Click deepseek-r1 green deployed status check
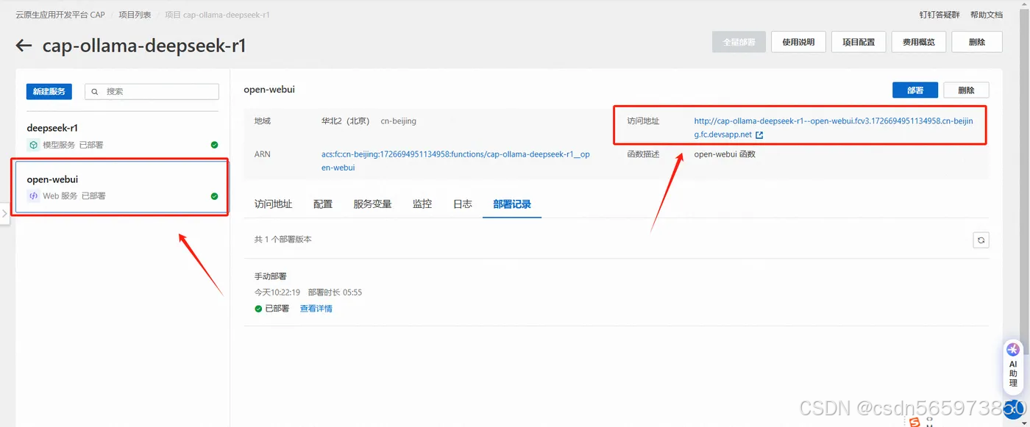This screenshot has width=1030, height=427. coord(214,145)
